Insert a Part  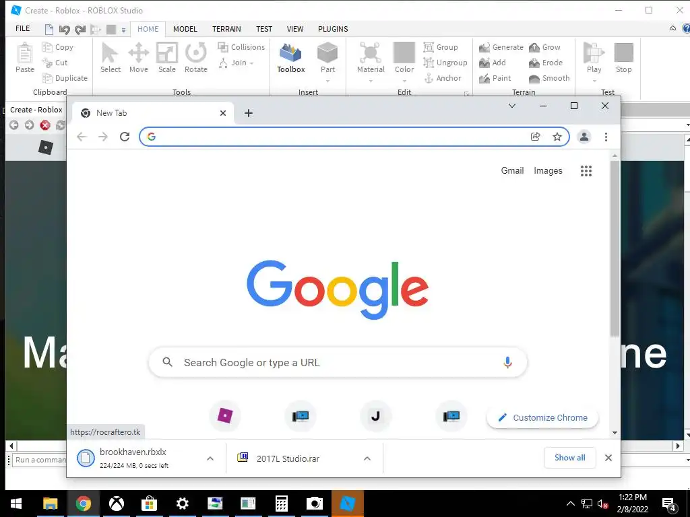coord(327,58)
